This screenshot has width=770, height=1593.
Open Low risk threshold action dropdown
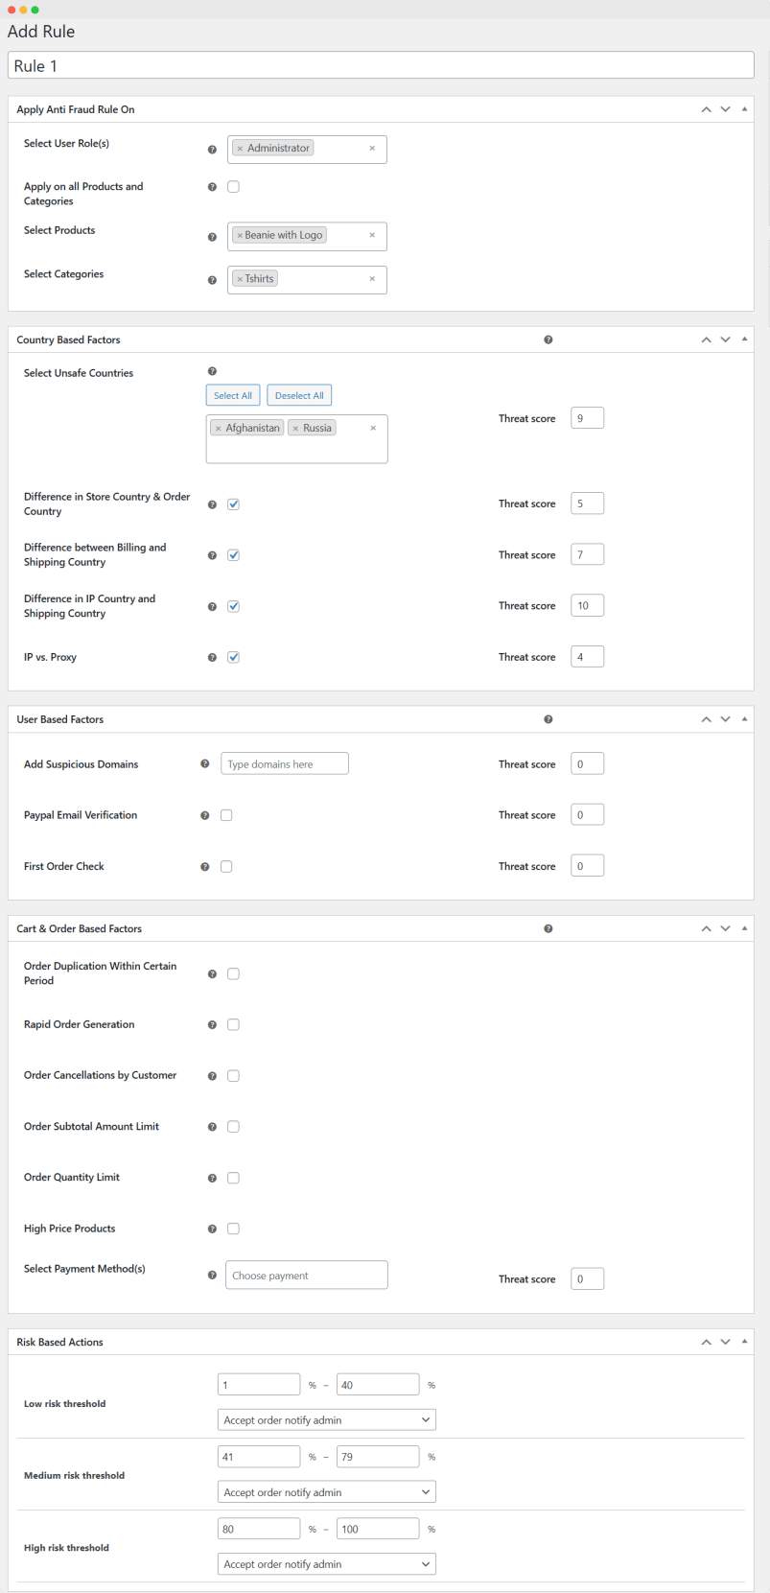[x=326, y=1420]
